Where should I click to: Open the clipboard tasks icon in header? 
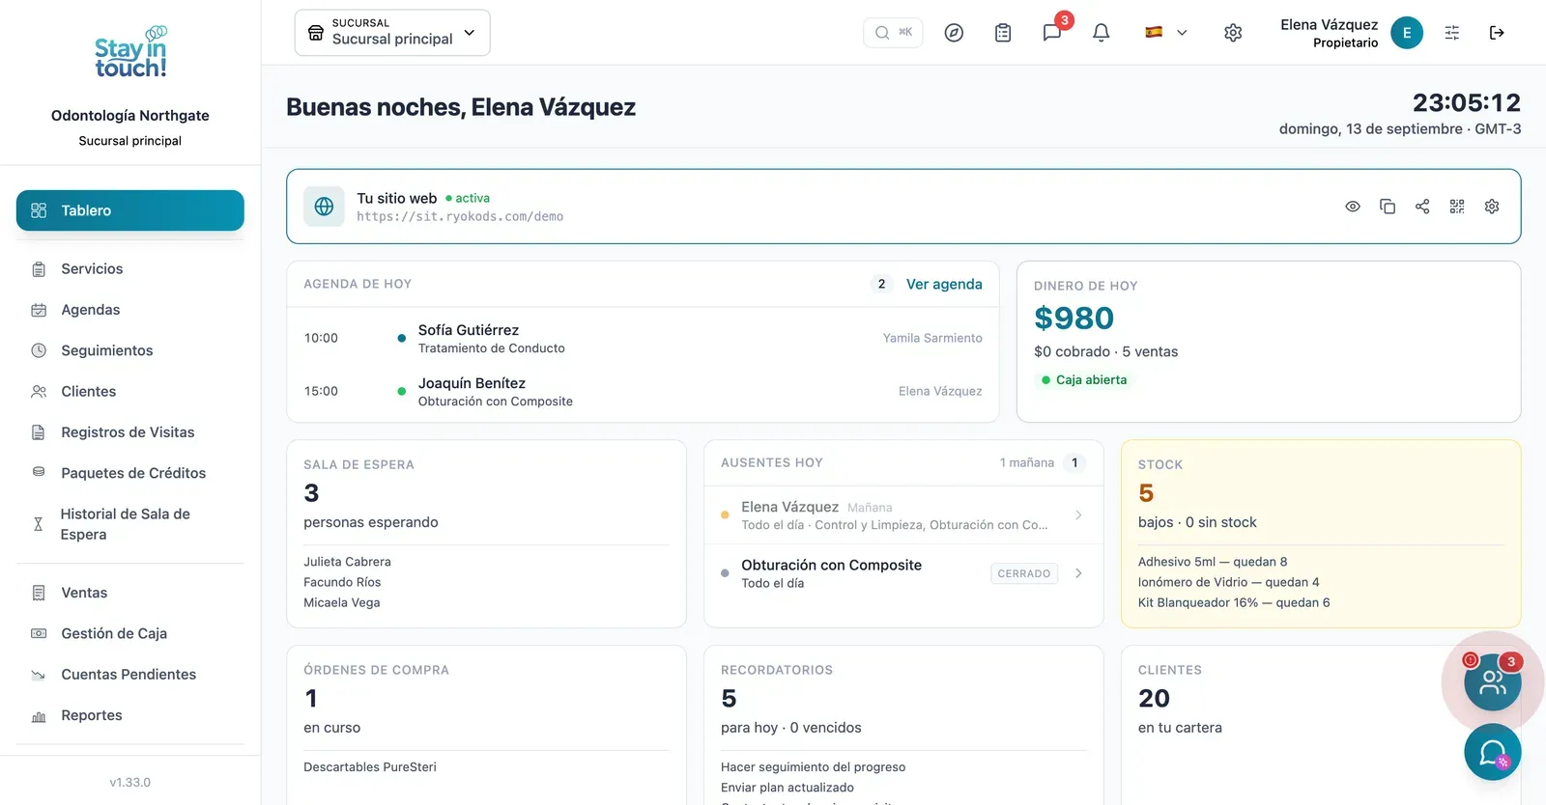1003,33
